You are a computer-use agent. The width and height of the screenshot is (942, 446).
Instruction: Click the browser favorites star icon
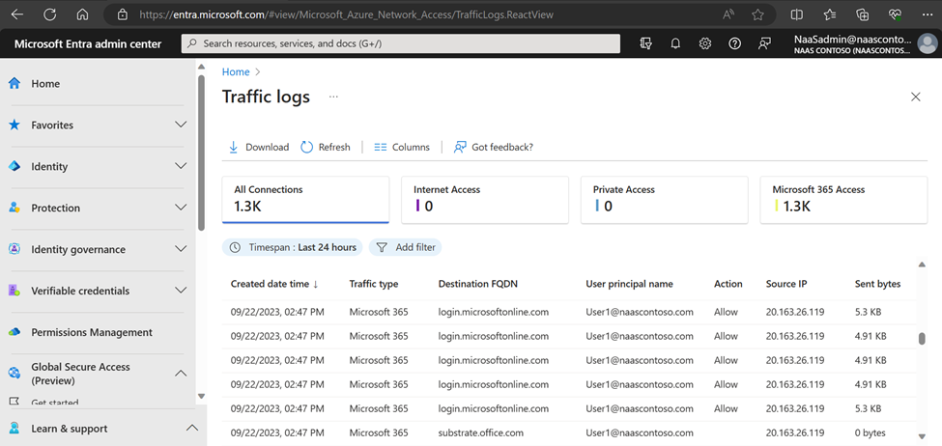click(x=757, y=14)
